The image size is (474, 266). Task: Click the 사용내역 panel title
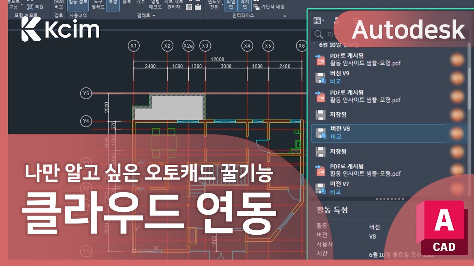point(78,16)
